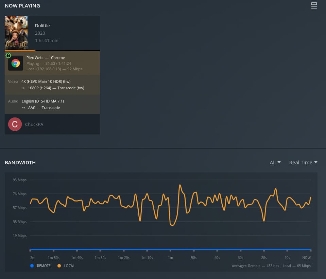Click the NOW PLAYING section heading
This screenshot has height=279, width=326.
[22, 6]
